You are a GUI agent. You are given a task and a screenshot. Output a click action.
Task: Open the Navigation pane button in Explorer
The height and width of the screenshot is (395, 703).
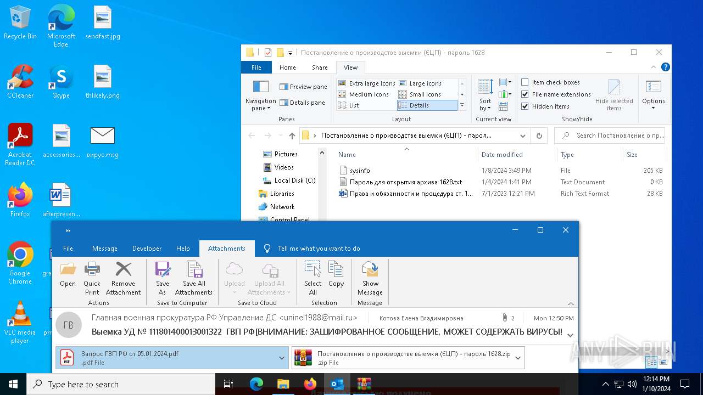(260, 95)
